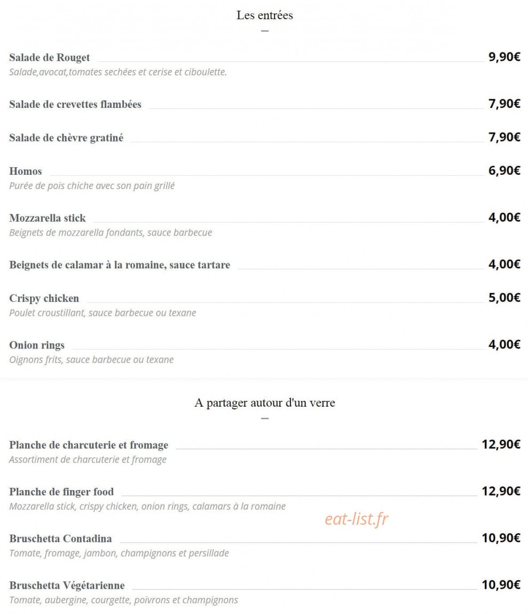Select Beignets de calamar à la romaine

(120, 265)
